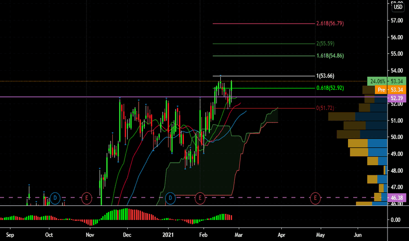
Task: Click the 57.00 price axis value
Action: tap(397, 21)
